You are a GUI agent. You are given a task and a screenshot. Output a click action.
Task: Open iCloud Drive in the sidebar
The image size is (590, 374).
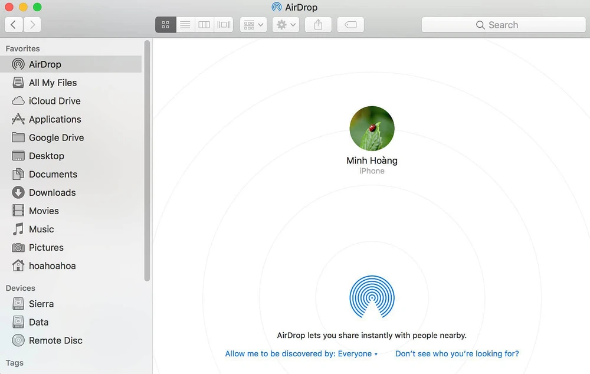[54, 101]
